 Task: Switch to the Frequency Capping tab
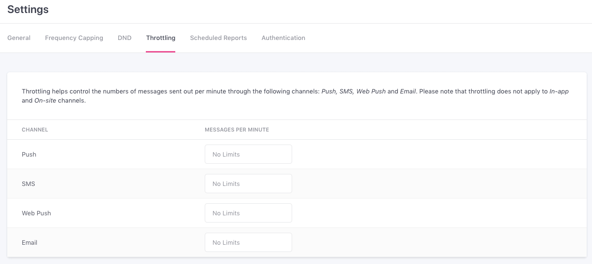click(74, 38)
